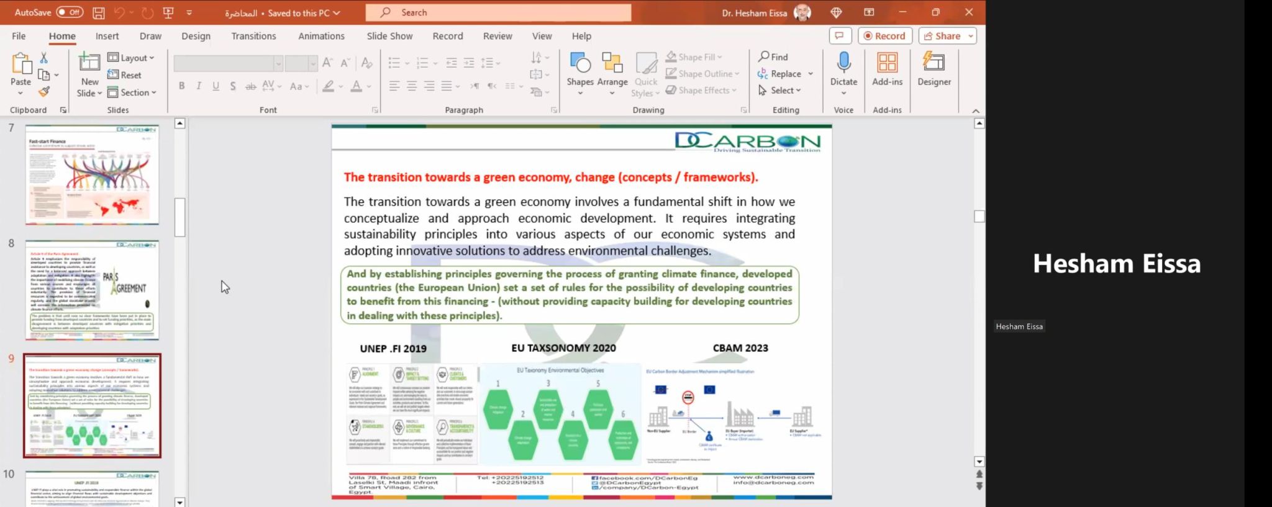1272x507 pixels.
Task: Open the Designer pane
Action: coord(934,69)
